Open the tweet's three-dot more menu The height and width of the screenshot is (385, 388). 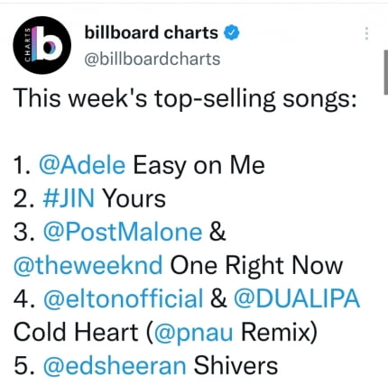[366, 33]
